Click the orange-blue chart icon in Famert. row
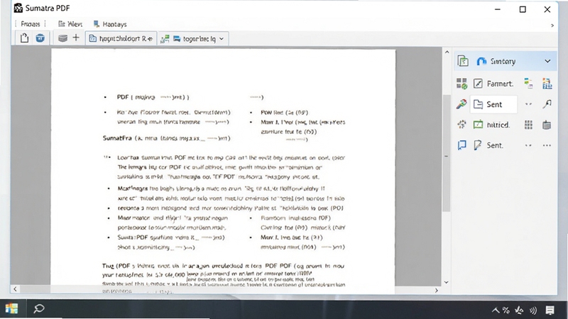The width and height of the screenshot is (568, 319). pyautogui.click(x=547, y=84)
